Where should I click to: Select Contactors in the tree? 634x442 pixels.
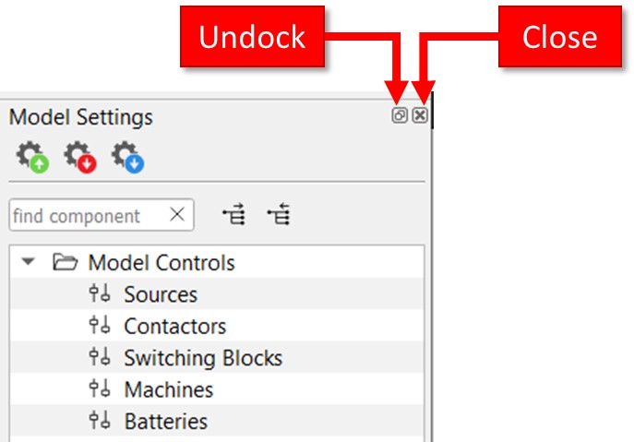(x=174, y=327)
